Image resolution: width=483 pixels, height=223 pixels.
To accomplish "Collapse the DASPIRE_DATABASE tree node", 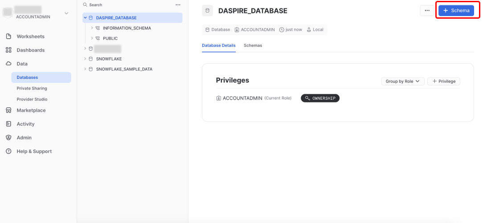I will (85, 18).
